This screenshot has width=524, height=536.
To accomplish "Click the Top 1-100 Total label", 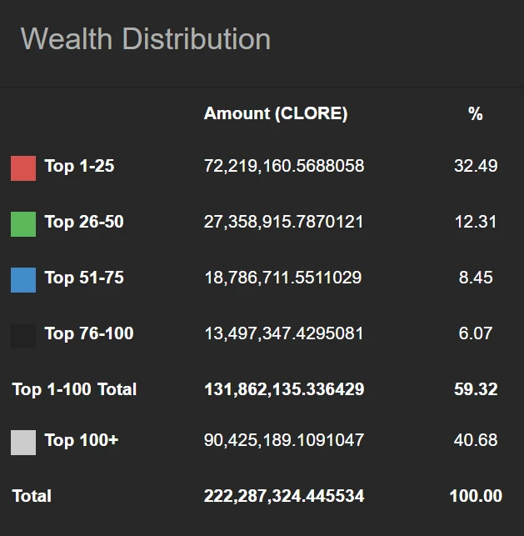I will [x=74, y=389].
